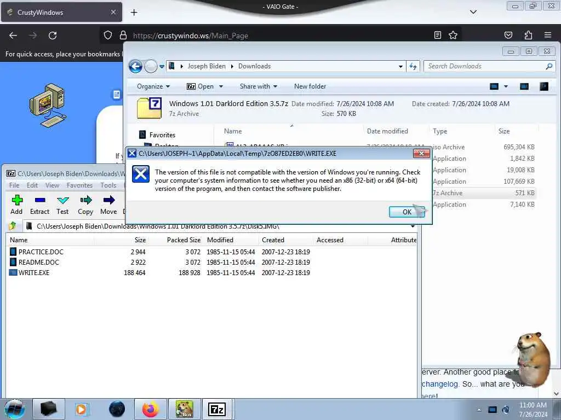
Task: Toggle Firefox reader view icon
Action: (x=437, y=35)
